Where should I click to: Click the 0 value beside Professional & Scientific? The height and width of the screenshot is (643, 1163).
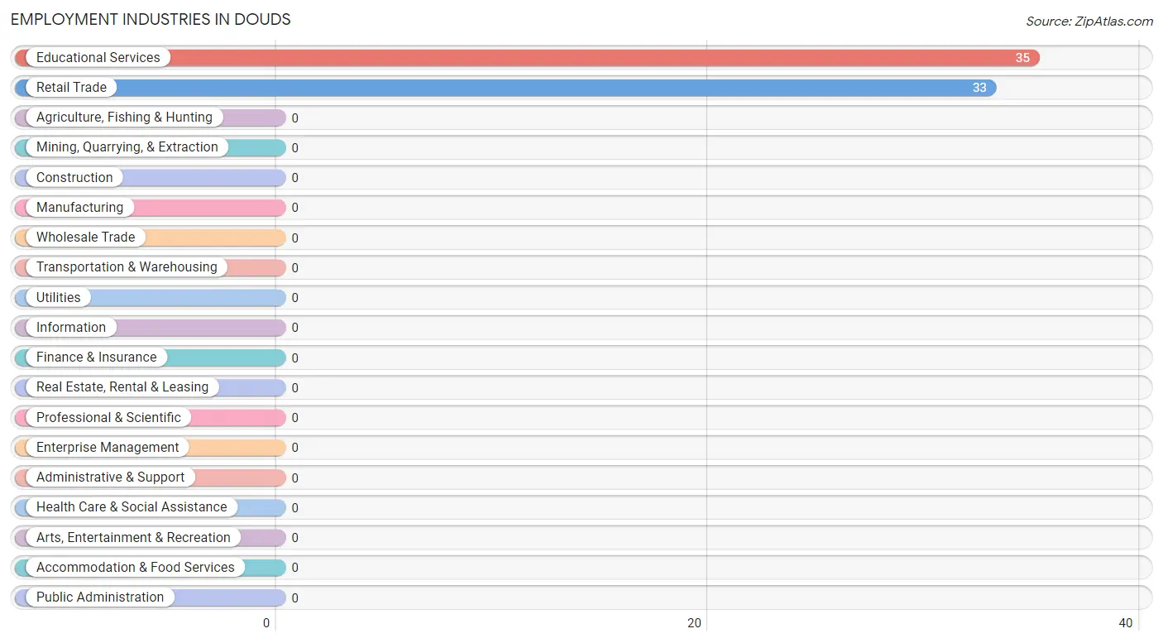[x=294, y=418]
